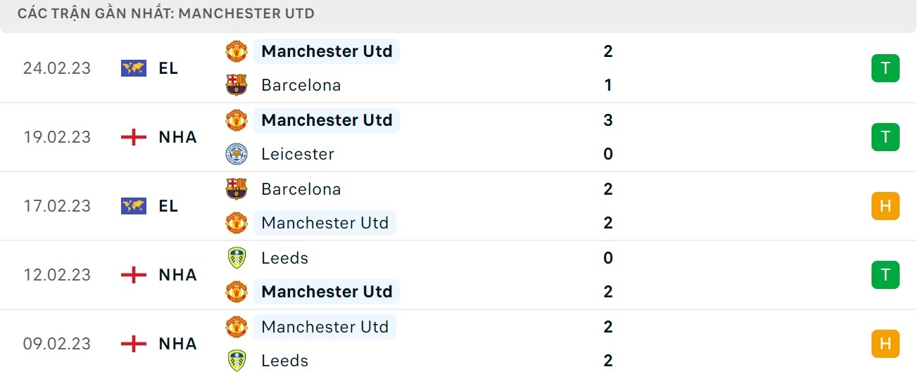
Task: Click orange H badge for 09.02.23 match
Action: [x=885, y=344]
